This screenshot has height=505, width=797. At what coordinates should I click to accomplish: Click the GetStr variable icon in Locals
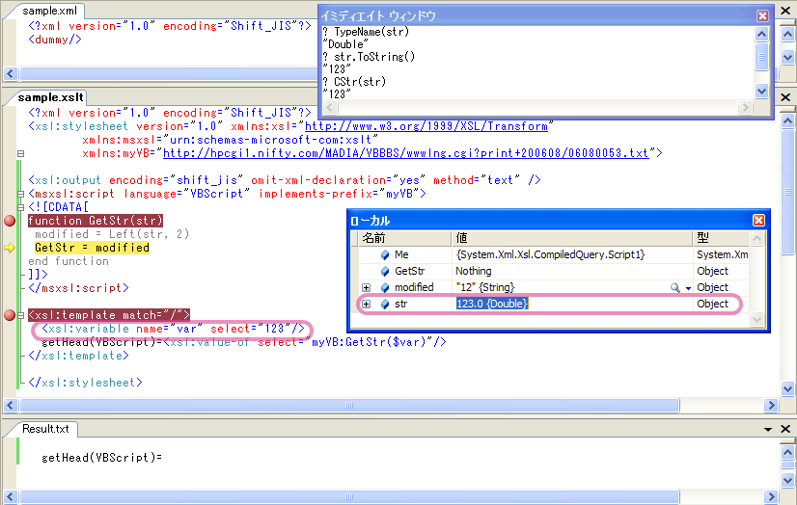(385, 272)
